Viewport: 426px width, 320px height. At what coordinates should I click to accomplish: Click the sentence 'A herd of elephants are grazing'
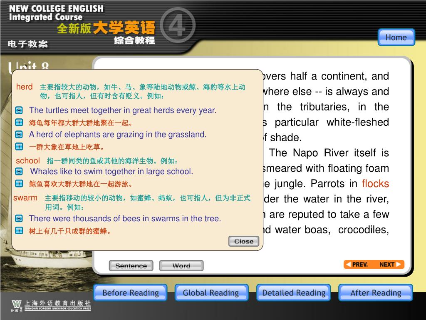coord(118,135)
